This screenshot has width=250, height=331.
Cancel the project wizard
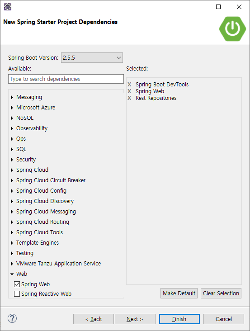point(224,319)
